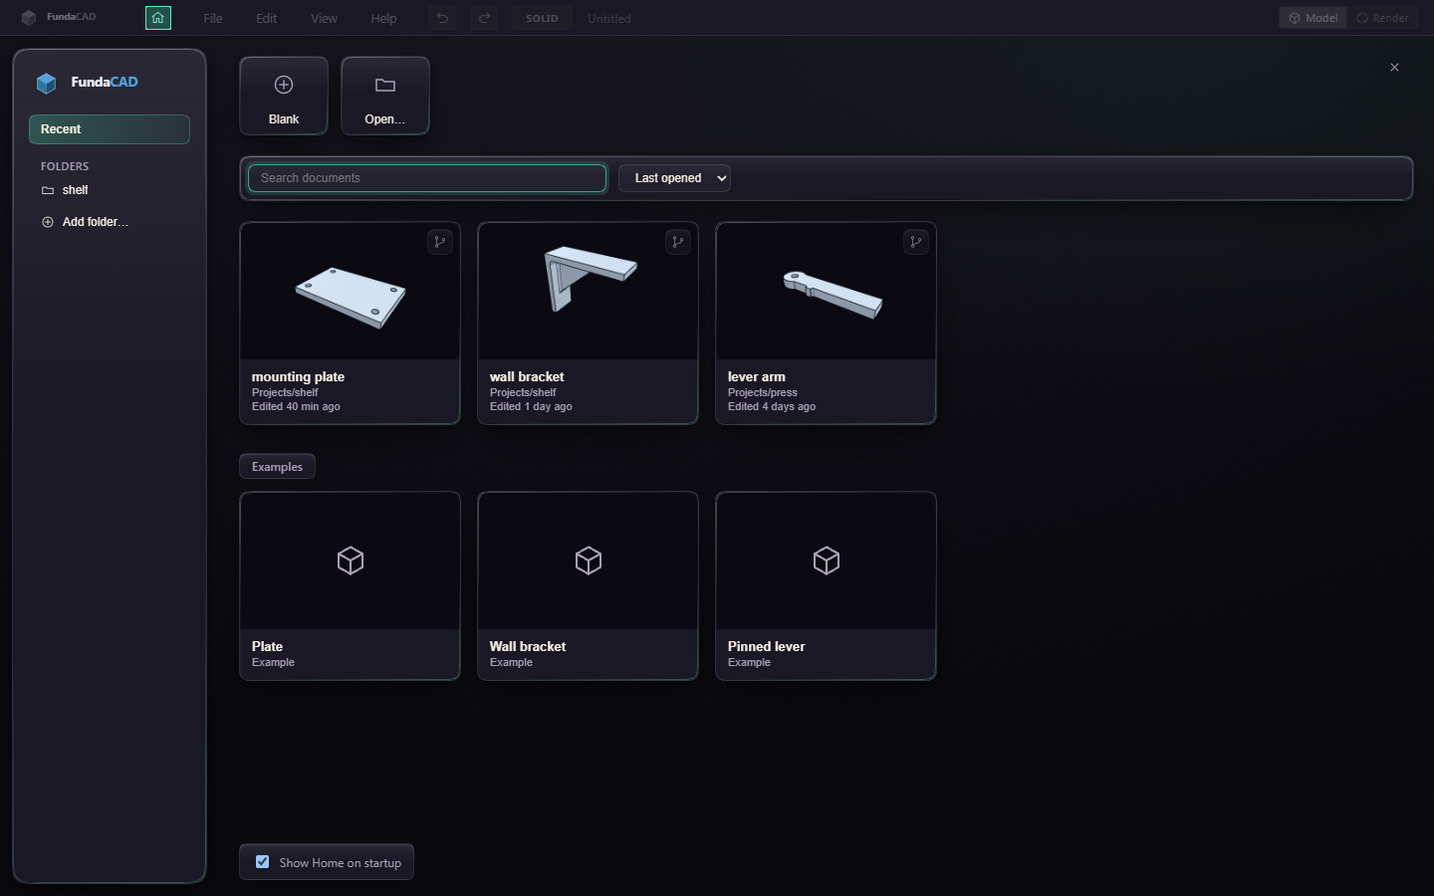Viewport: 1434px width, 896px height.
Task: Open the Edit menu
Action: pyautogui.click(x=266, y=18)
